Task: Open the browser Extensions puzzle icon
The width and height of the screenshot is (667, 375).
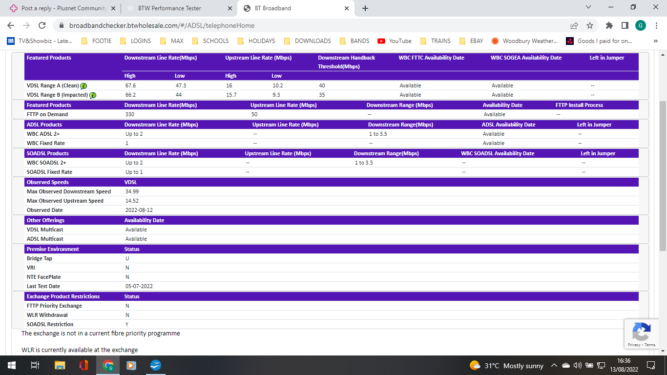Action: point(609,25)
